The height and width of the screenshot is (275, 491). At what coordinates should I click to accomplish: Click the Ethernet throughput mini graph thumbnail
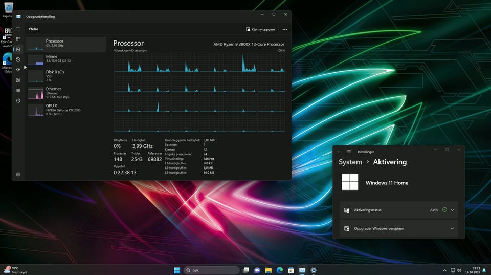pyautogui.click(x=36, y=93)
